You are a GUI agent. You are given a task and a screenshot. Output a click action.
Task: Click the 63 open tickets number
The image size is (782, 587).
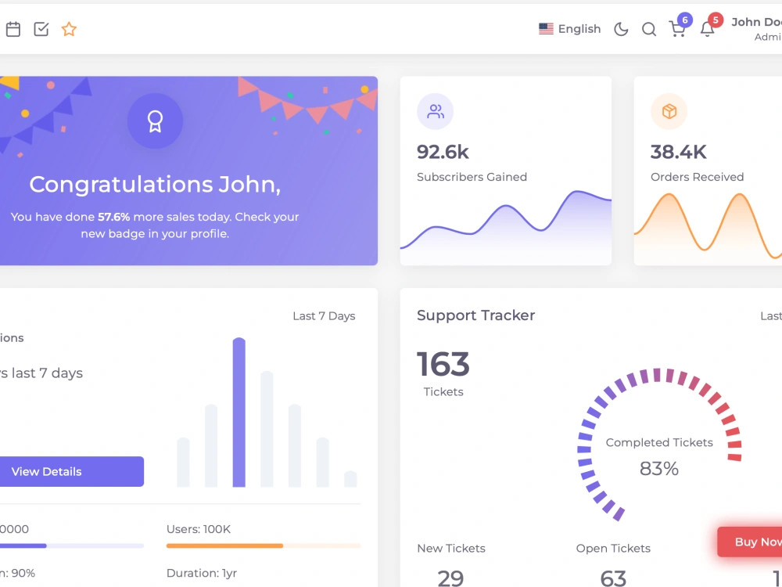[x=613, y=578]
